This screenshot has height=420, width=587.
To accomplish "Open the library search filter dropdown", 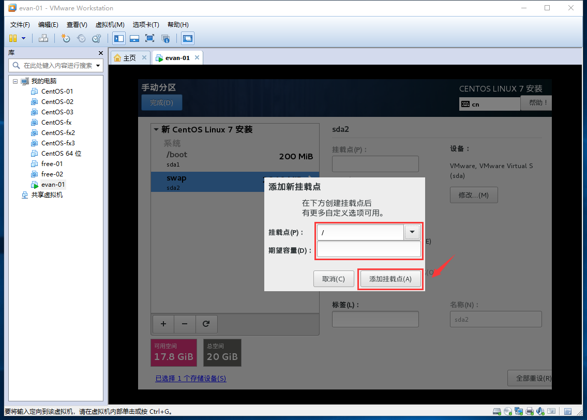I will click(98, 66).
